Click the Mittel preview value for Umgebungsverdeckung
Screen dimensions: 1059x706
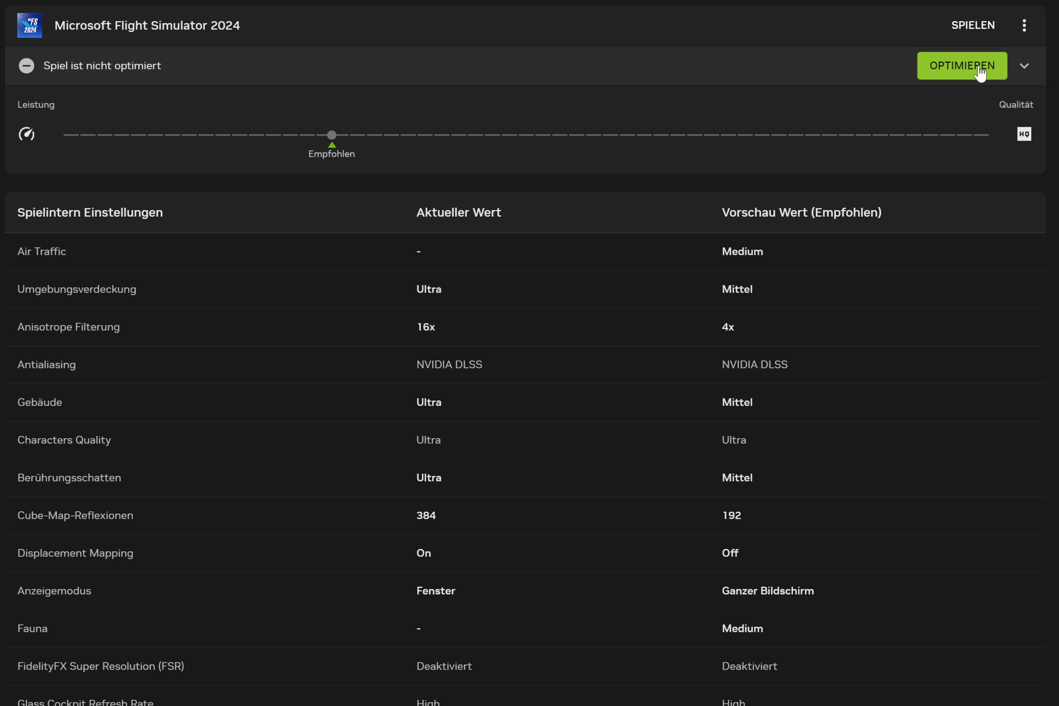pos(737,289)
